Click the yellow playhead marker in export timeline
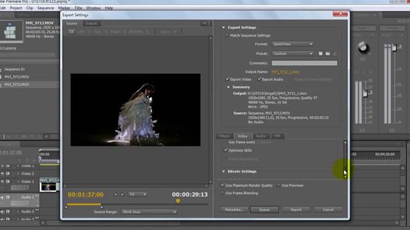Viewport: 410px width, 230px height. [x=178, y=201]
